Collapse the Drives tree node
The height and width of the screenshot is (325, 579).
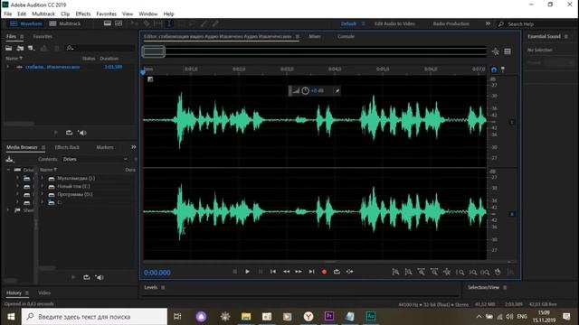click(x=8, y=170)
